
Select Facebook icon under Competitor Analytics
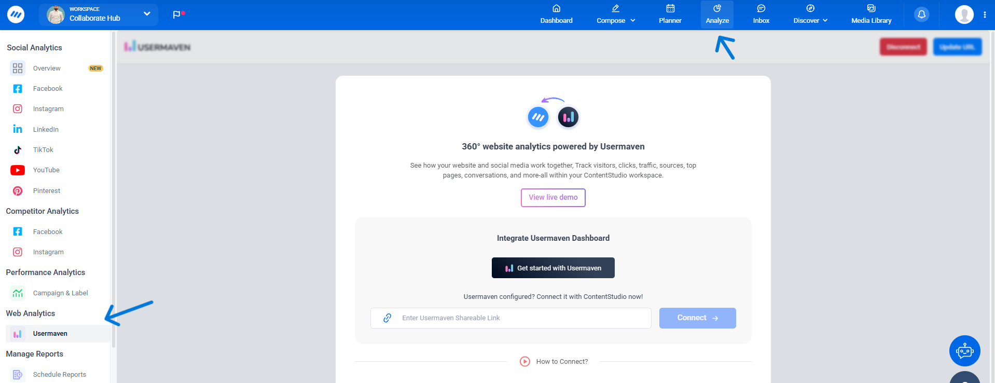coord(18,232)
